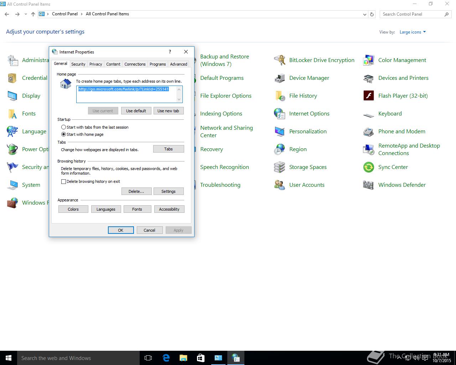Open the Windows Defender icon
456x365 pixels.
[x=369, y=185]
